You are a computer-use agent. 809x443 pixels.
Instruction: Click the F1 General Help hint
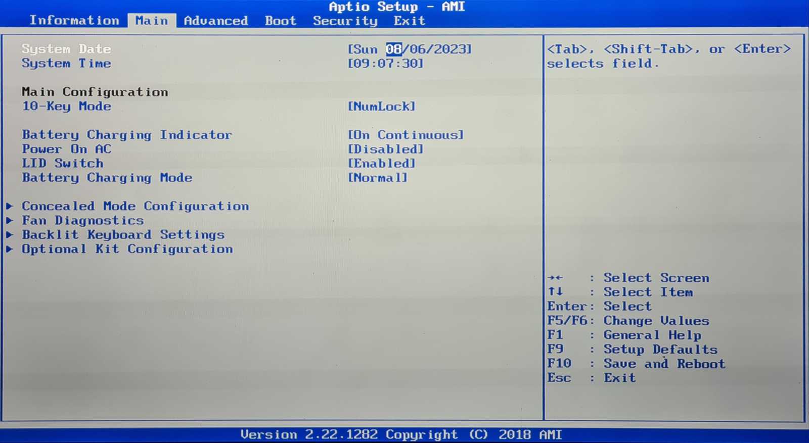pyautogui.click(x=624, y=335)
